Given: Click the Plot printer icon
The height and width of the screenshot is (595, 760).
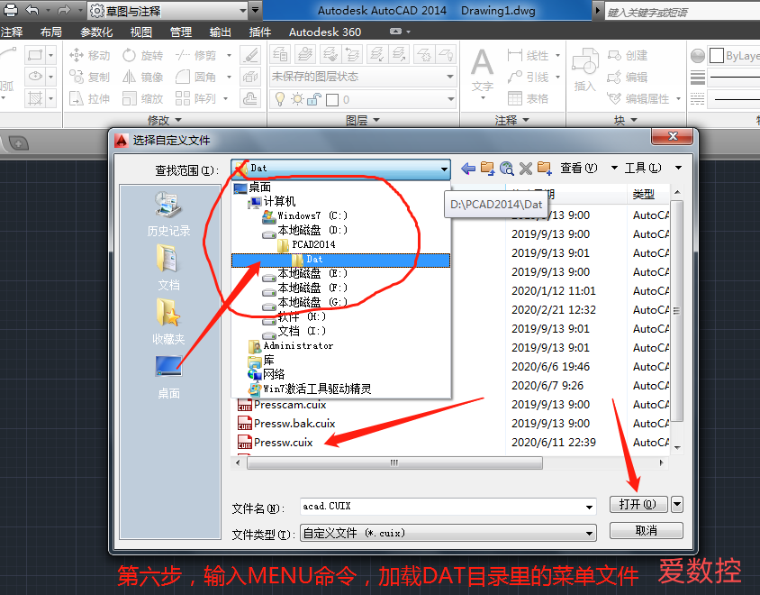Looking at the screenshot, I should click(10, 10).
